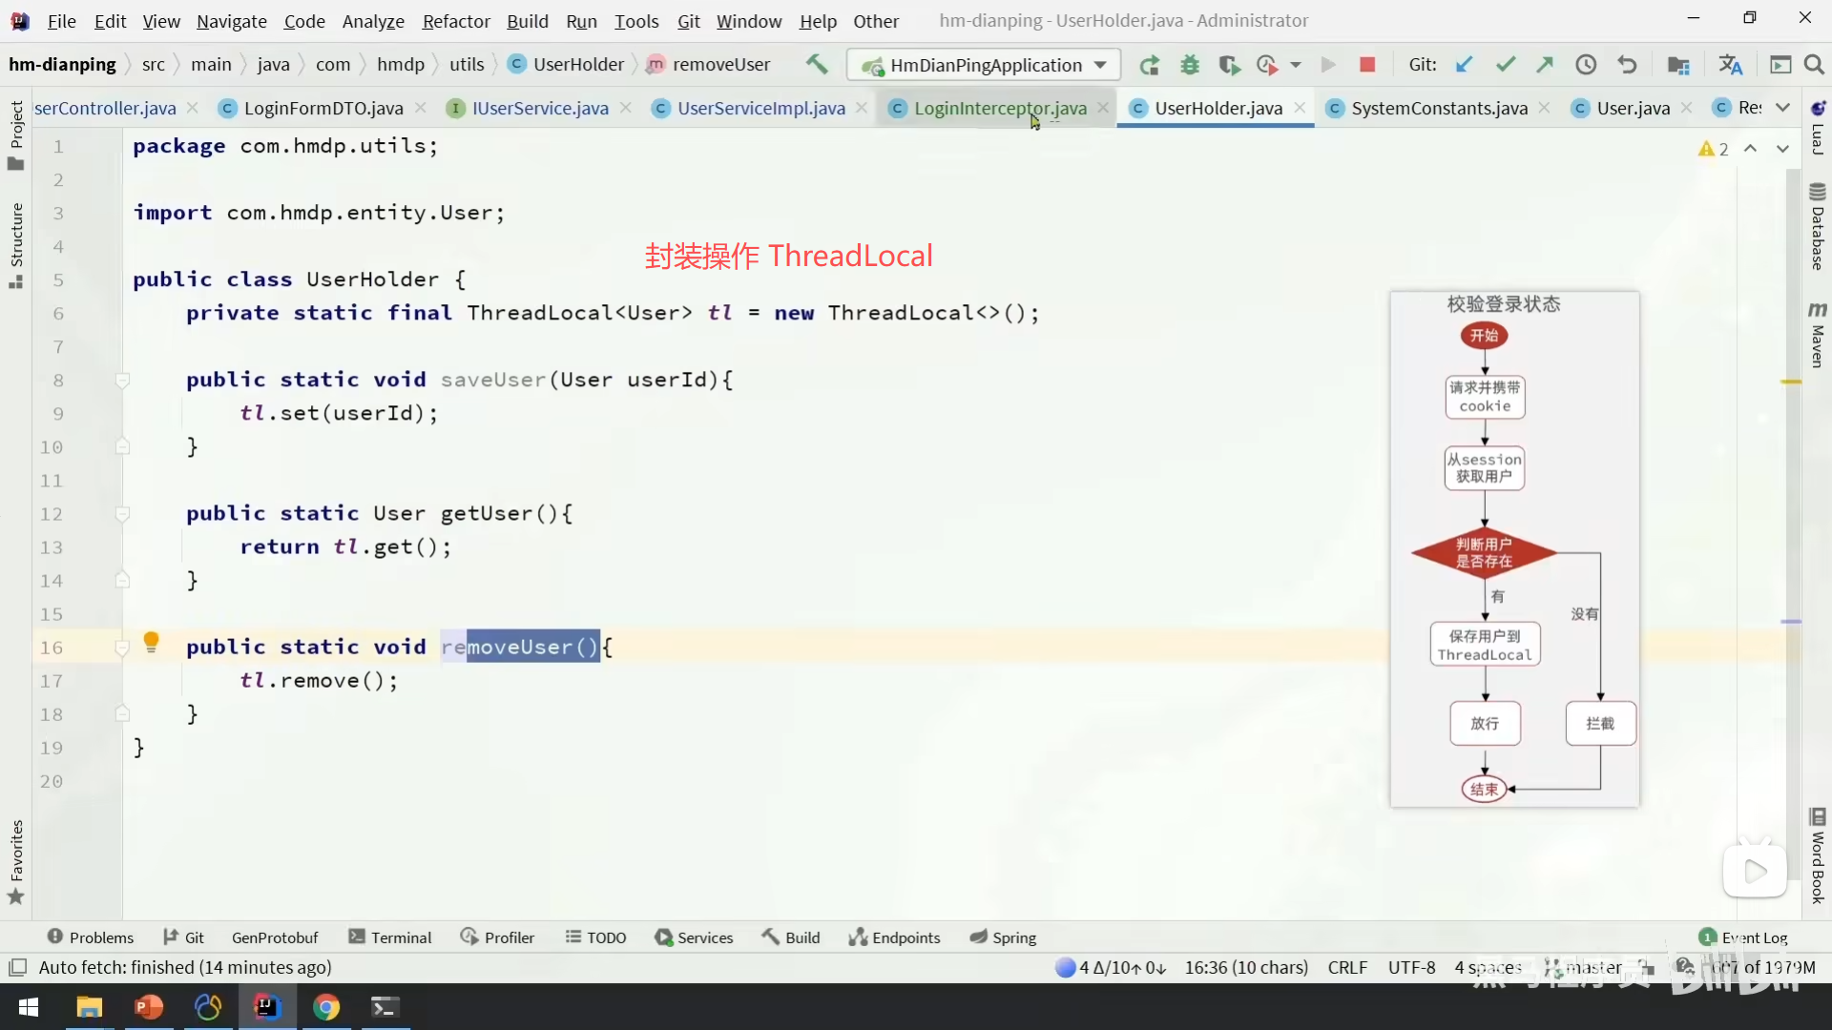Open Git Show History clock icon
The image size is (1832, 1030).
(x=1585, y=65)
